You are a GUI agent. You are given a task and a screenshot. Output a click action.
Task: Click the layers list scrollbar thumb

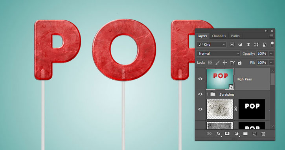point(272,79)
